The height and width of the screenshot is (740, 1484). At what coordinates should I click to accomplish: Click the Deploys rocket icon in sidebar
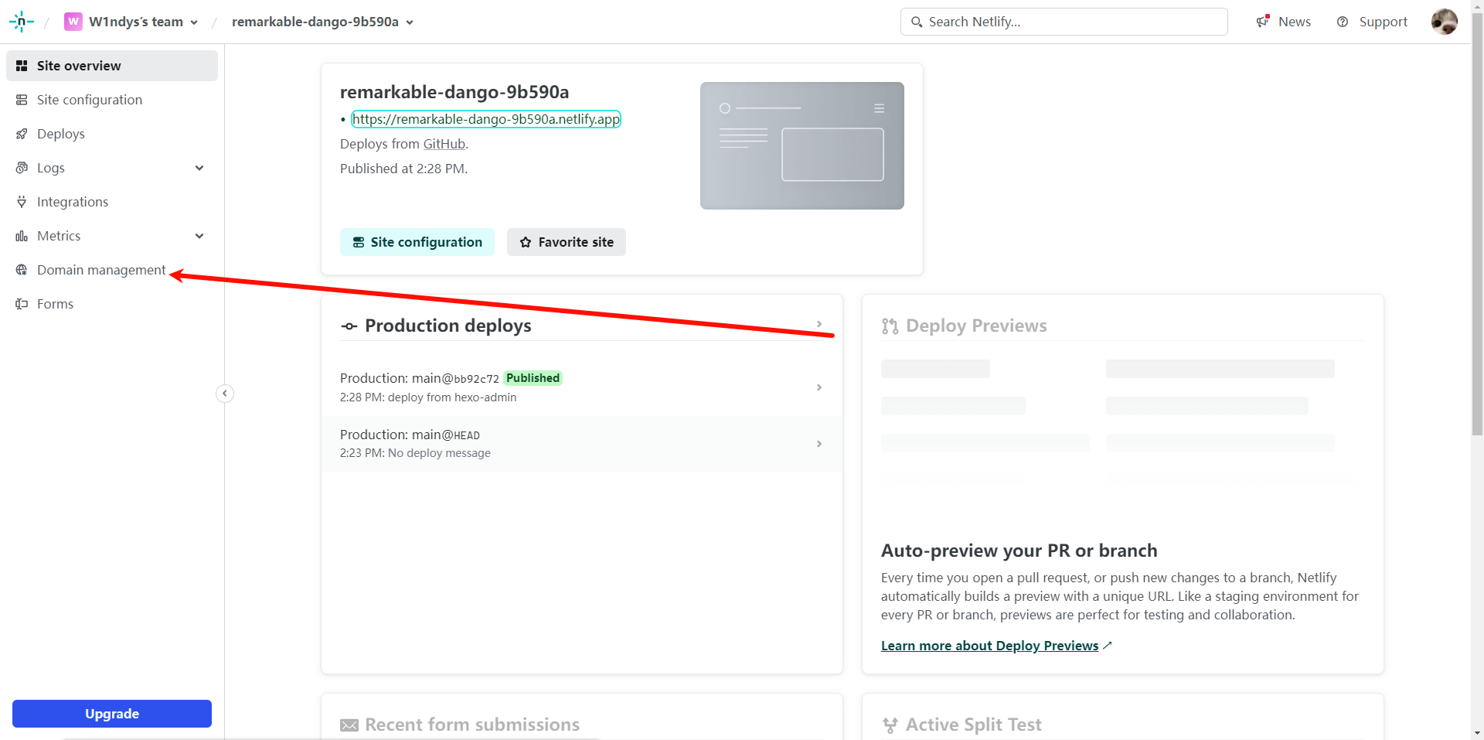(x=22, y=134)
